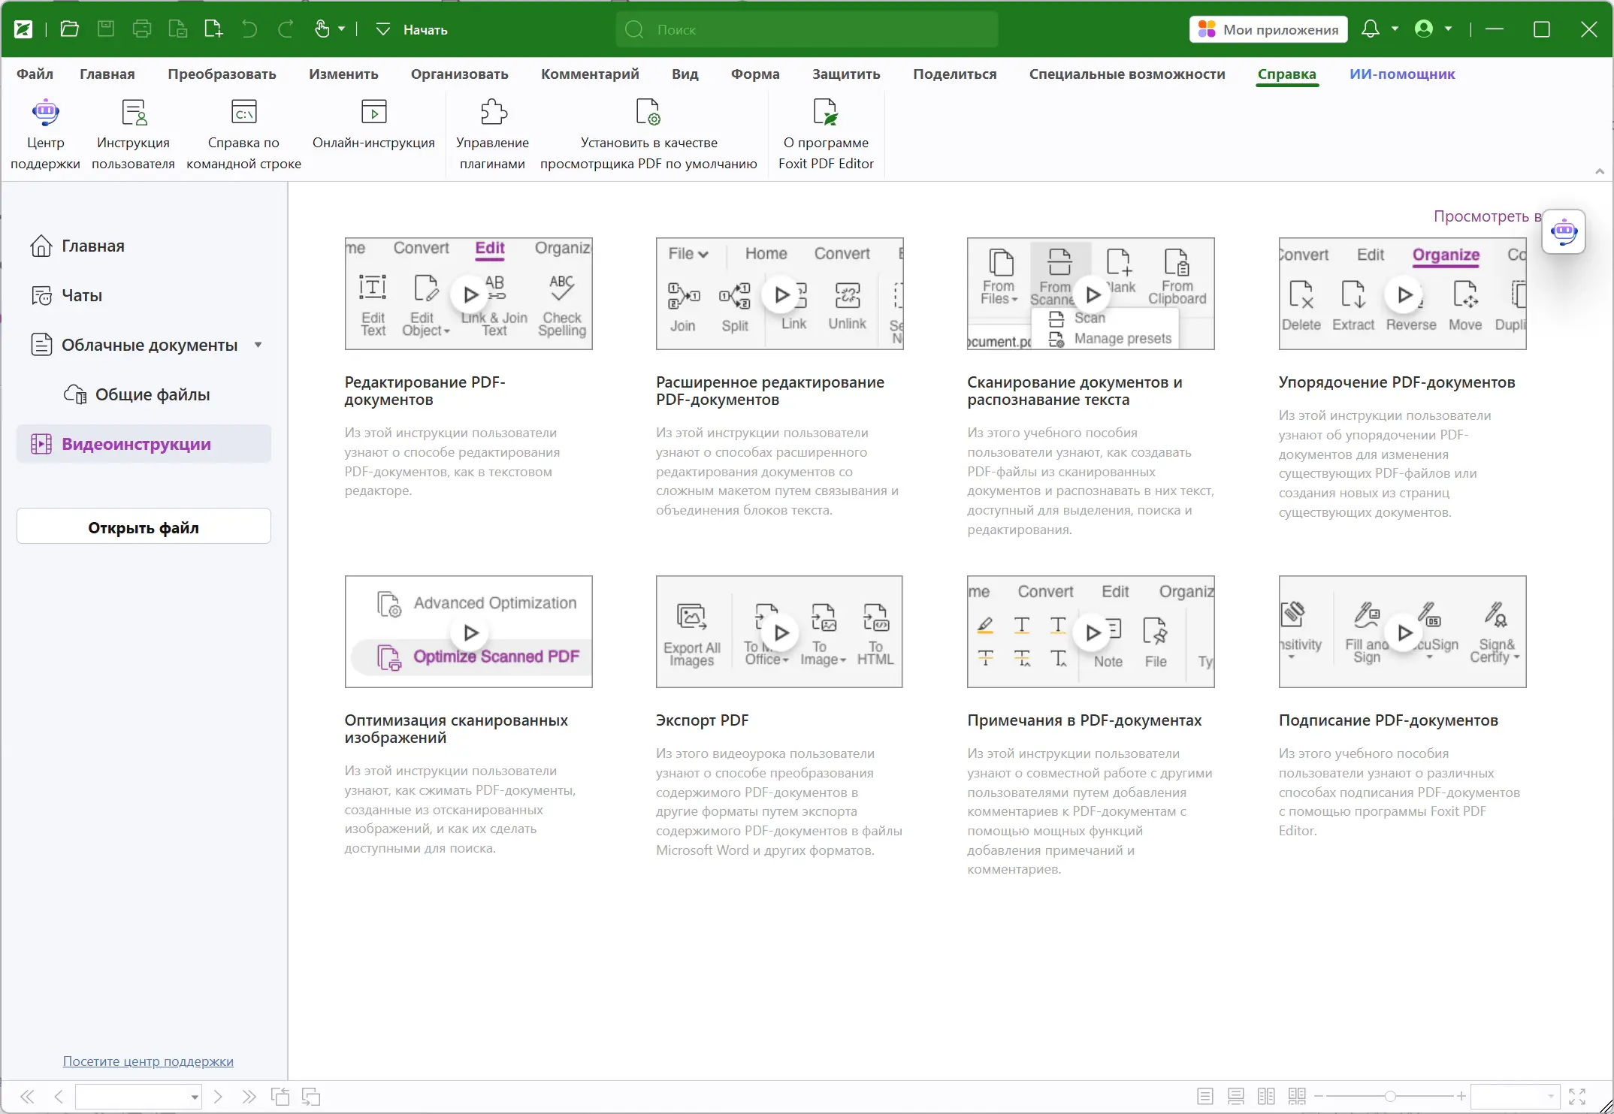Screen dimensions: 1614x1114
Task: Open the Online Tutorial (Онлайн-инструкция) icon
Action: coord(373,113)
